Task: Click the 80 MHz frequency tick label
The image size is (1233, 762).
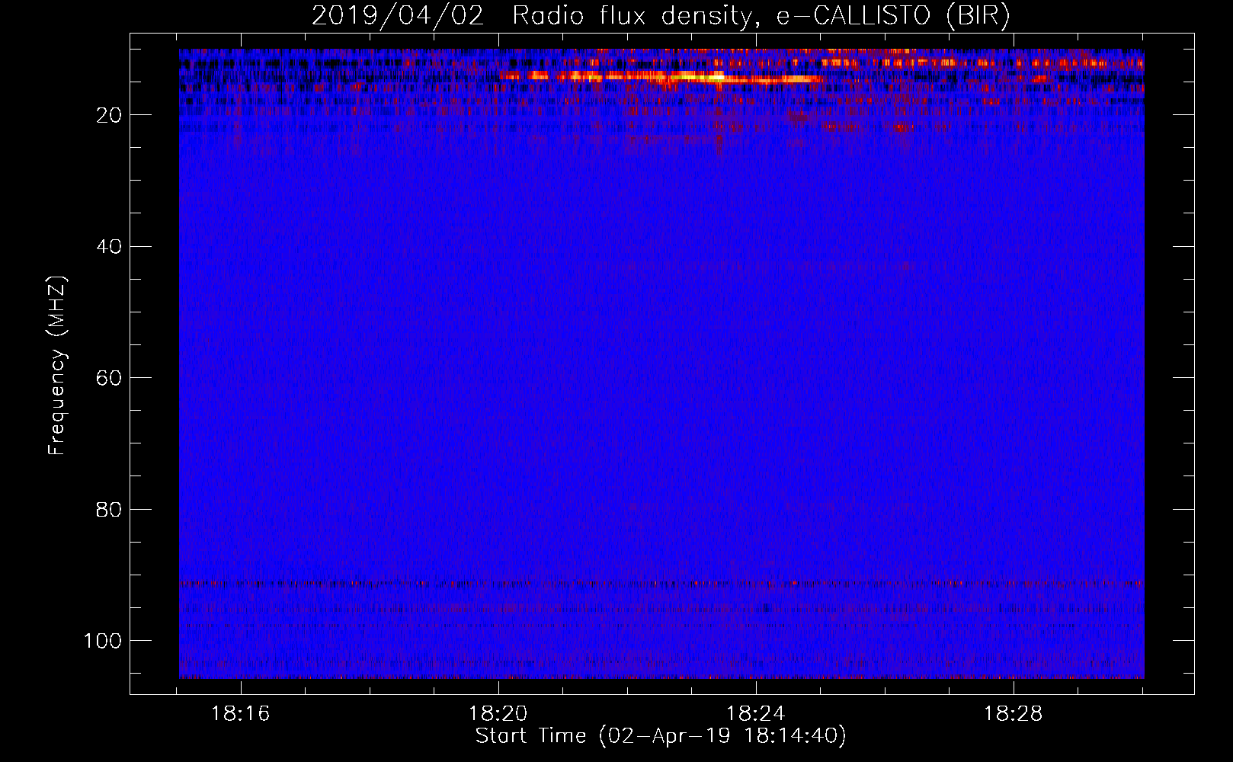Action: tap(109, 509)
